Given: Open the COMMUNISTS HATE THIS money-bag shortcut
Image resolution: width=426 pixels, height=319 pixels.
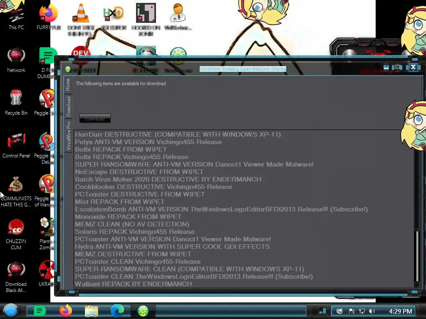Looking at the screenshot, I should (x=16, y=191).
